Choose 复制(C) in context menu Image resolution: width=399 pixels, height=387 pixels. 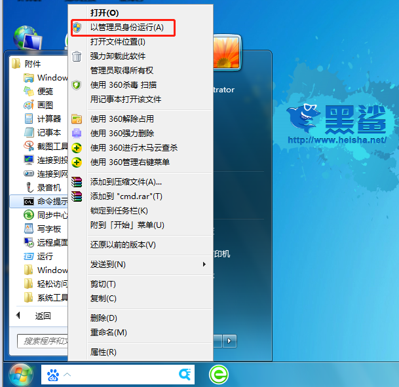pyautogui.click(x=140, y=299)
